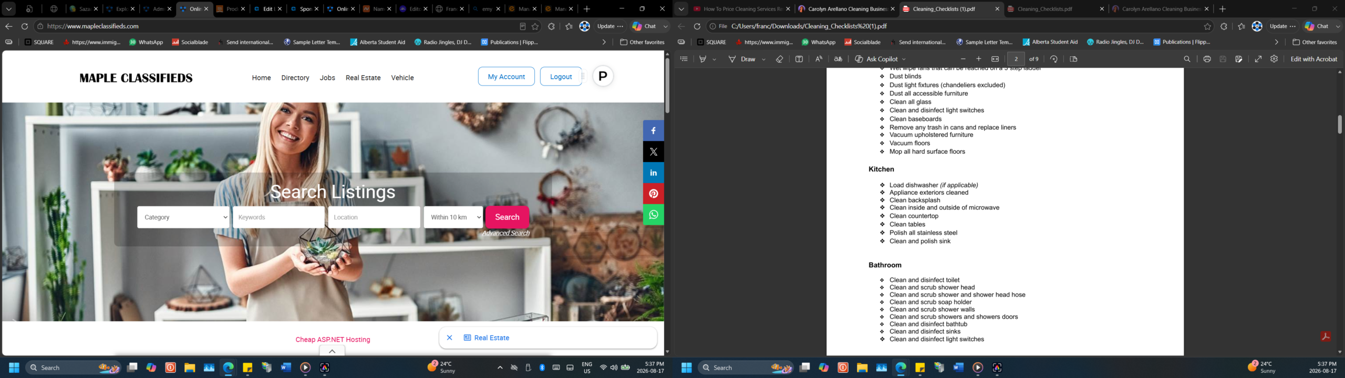Image resolution: width=1345 pixels, height=378 pixels.
Task: Open the PDF translate tool
Action: [838, 59]
